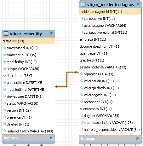Screen dimensions: 143x146
Task: Expand Indexes section of vtiger_incidentesdagnos
Action: 138,138
